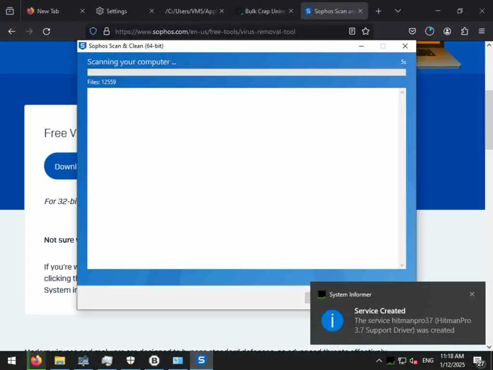
Task: Change ENG input language indicator
Action: [428, 360]
